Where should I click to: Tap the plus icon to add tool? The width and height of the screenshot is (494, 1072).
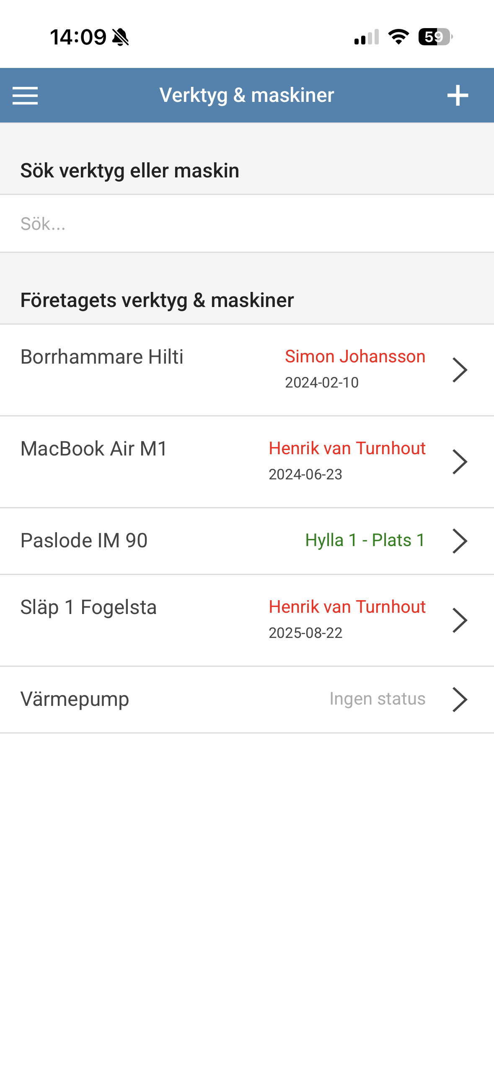click(x=458, y=96)
